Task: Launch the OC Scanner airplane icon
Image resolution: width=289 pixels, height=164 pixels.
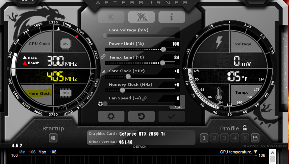Action: click(x=141, y=17)
